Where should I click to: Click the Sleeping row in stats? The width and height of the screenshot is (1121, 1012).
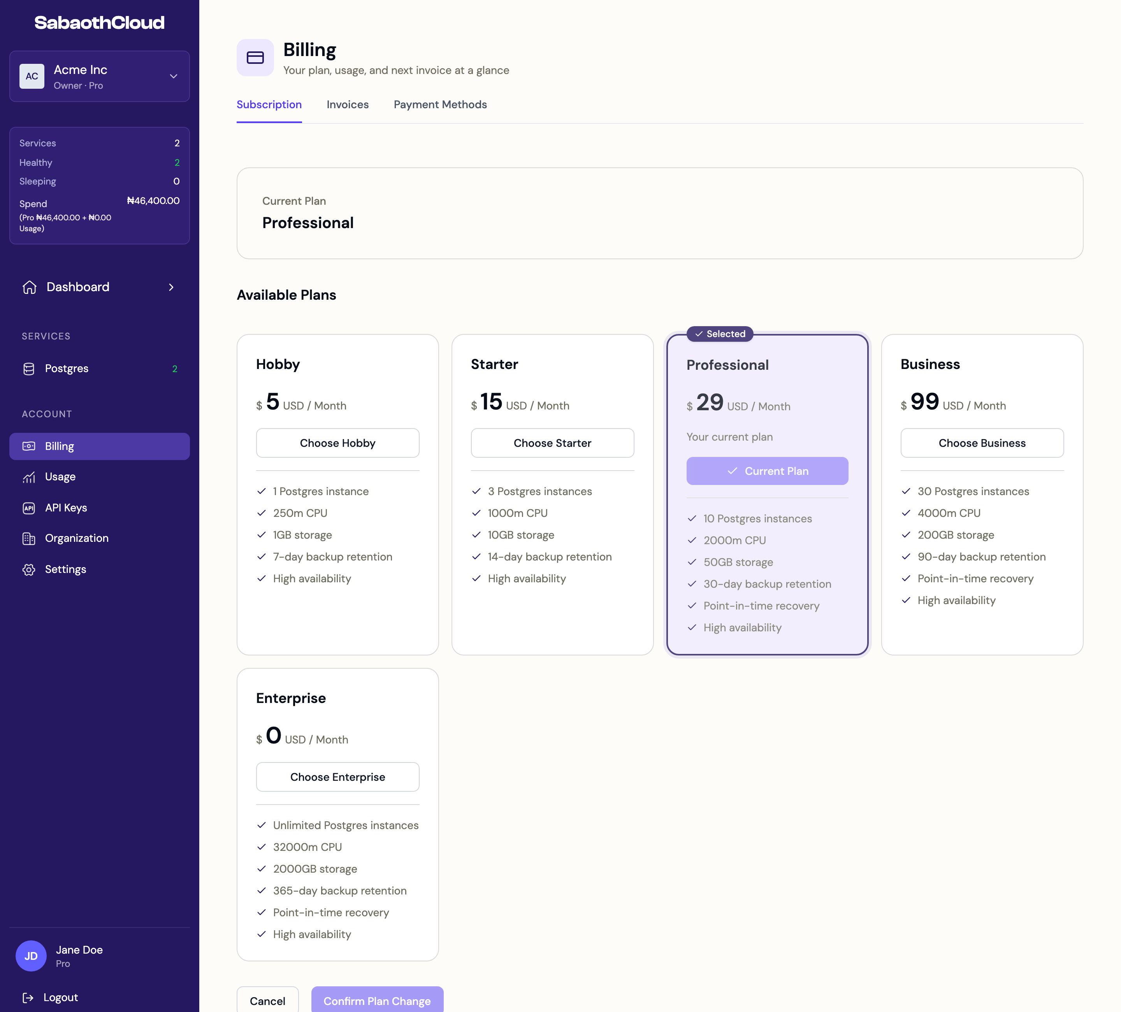pos(100,181)
